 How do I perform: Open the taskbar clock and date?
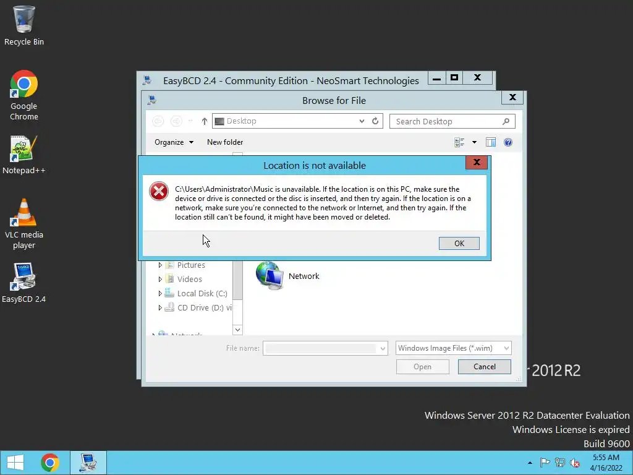[x=606, y=463]
